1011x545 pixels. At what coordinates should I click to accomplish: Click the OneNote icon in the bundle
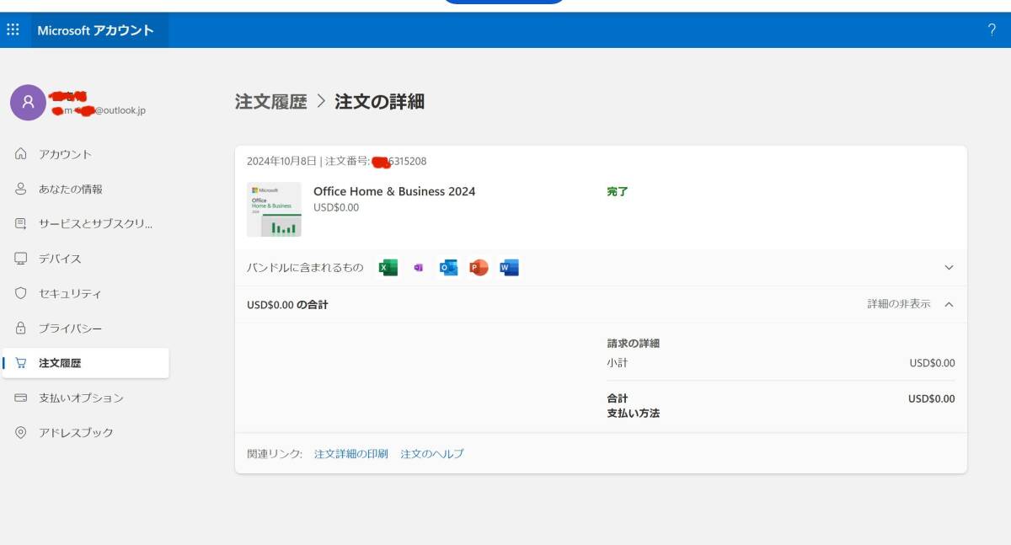pyautogui.click(x=418, y=268)
